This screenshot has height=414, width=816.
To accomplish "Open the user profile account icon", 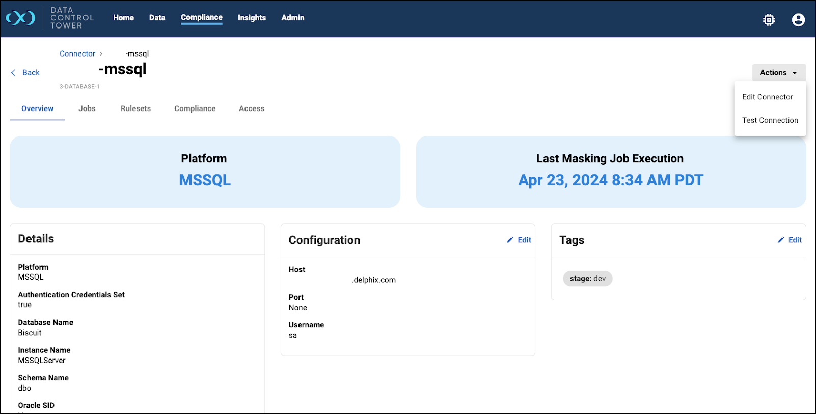I will pyautogui.click(x=798, y=20).
